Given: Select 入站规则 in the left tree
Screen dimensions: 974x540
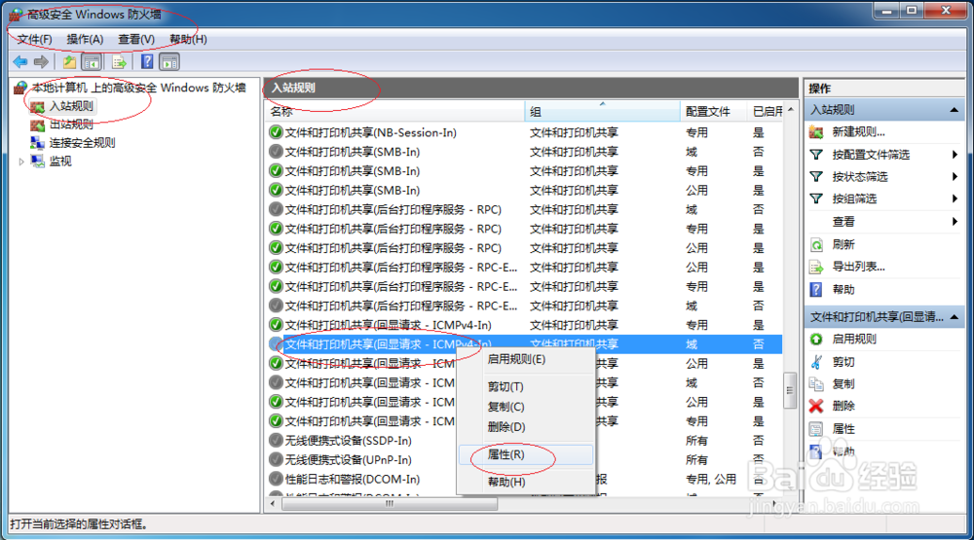Looking at the screenshot, I should [x=71, y=106].
